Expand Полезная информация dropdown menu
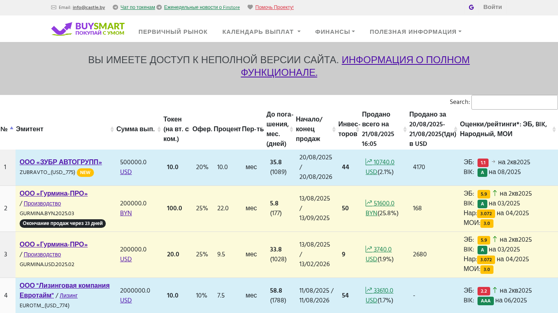The height and width of the screenshot is (313, 558). click(415, 32)
